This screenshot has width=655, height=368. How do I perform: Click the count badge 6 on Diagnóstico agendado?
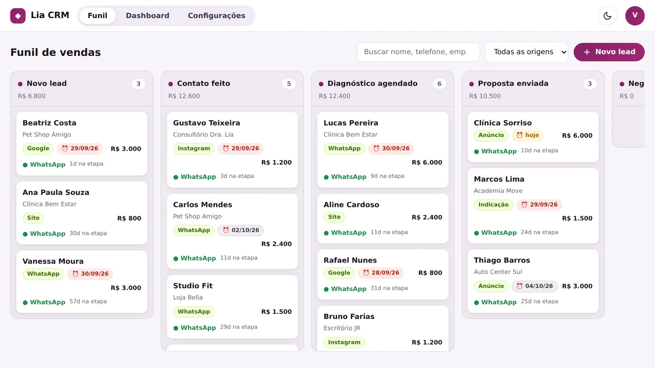point(439,84)
